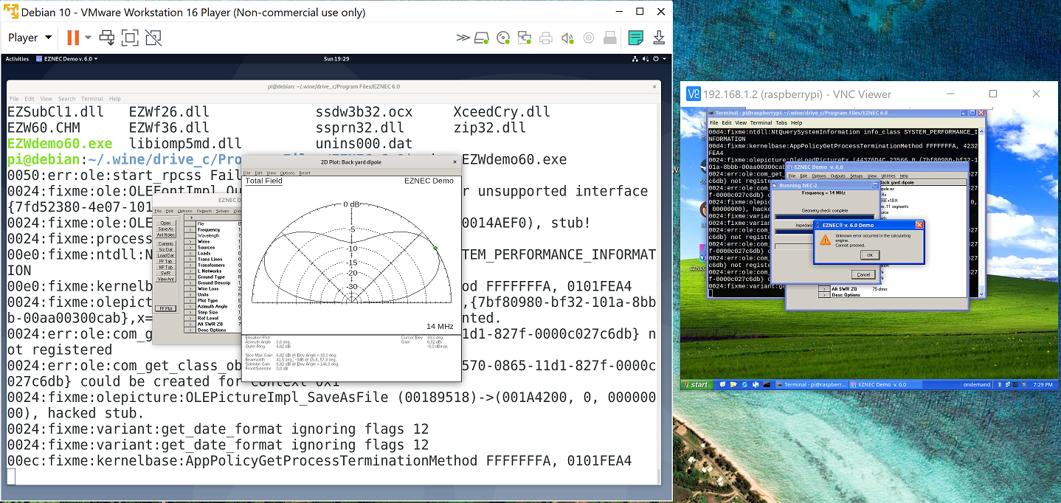Screen dimensions: 1061x503
Task: Enter full screen mode in VMware toolbar
Action: (x=131, y=38)
